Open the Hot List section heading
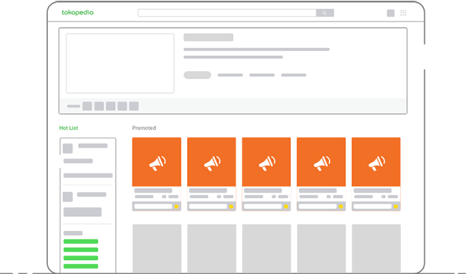This screenshot has width=466, height=274. point(69,128)
